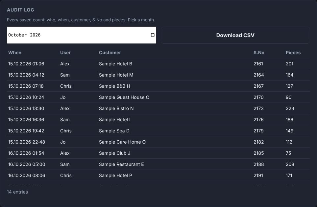The image size is (317, 207).
Task: Click customer Sample Guest House C
Action: [x=124, y=97]
